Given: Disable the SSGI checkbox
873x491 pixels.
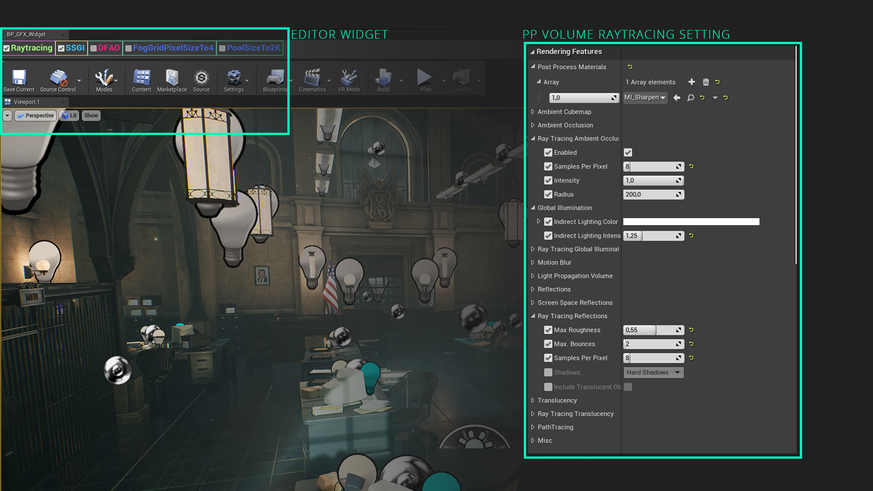Looking at the screenshot, I should [x=61, y=48].
